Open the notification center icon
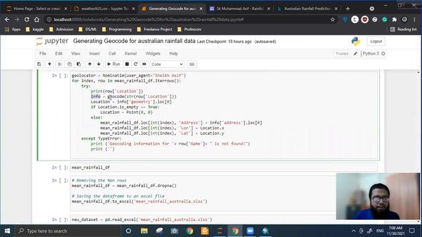The image size is (422, 237). coord(411,231)
